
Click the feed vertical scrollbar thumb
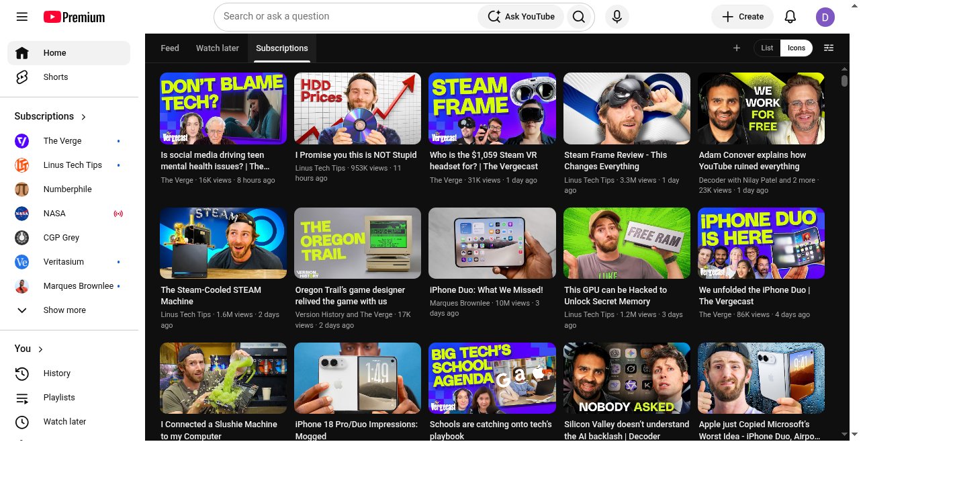pyautogui.click(x=844, y=81)
